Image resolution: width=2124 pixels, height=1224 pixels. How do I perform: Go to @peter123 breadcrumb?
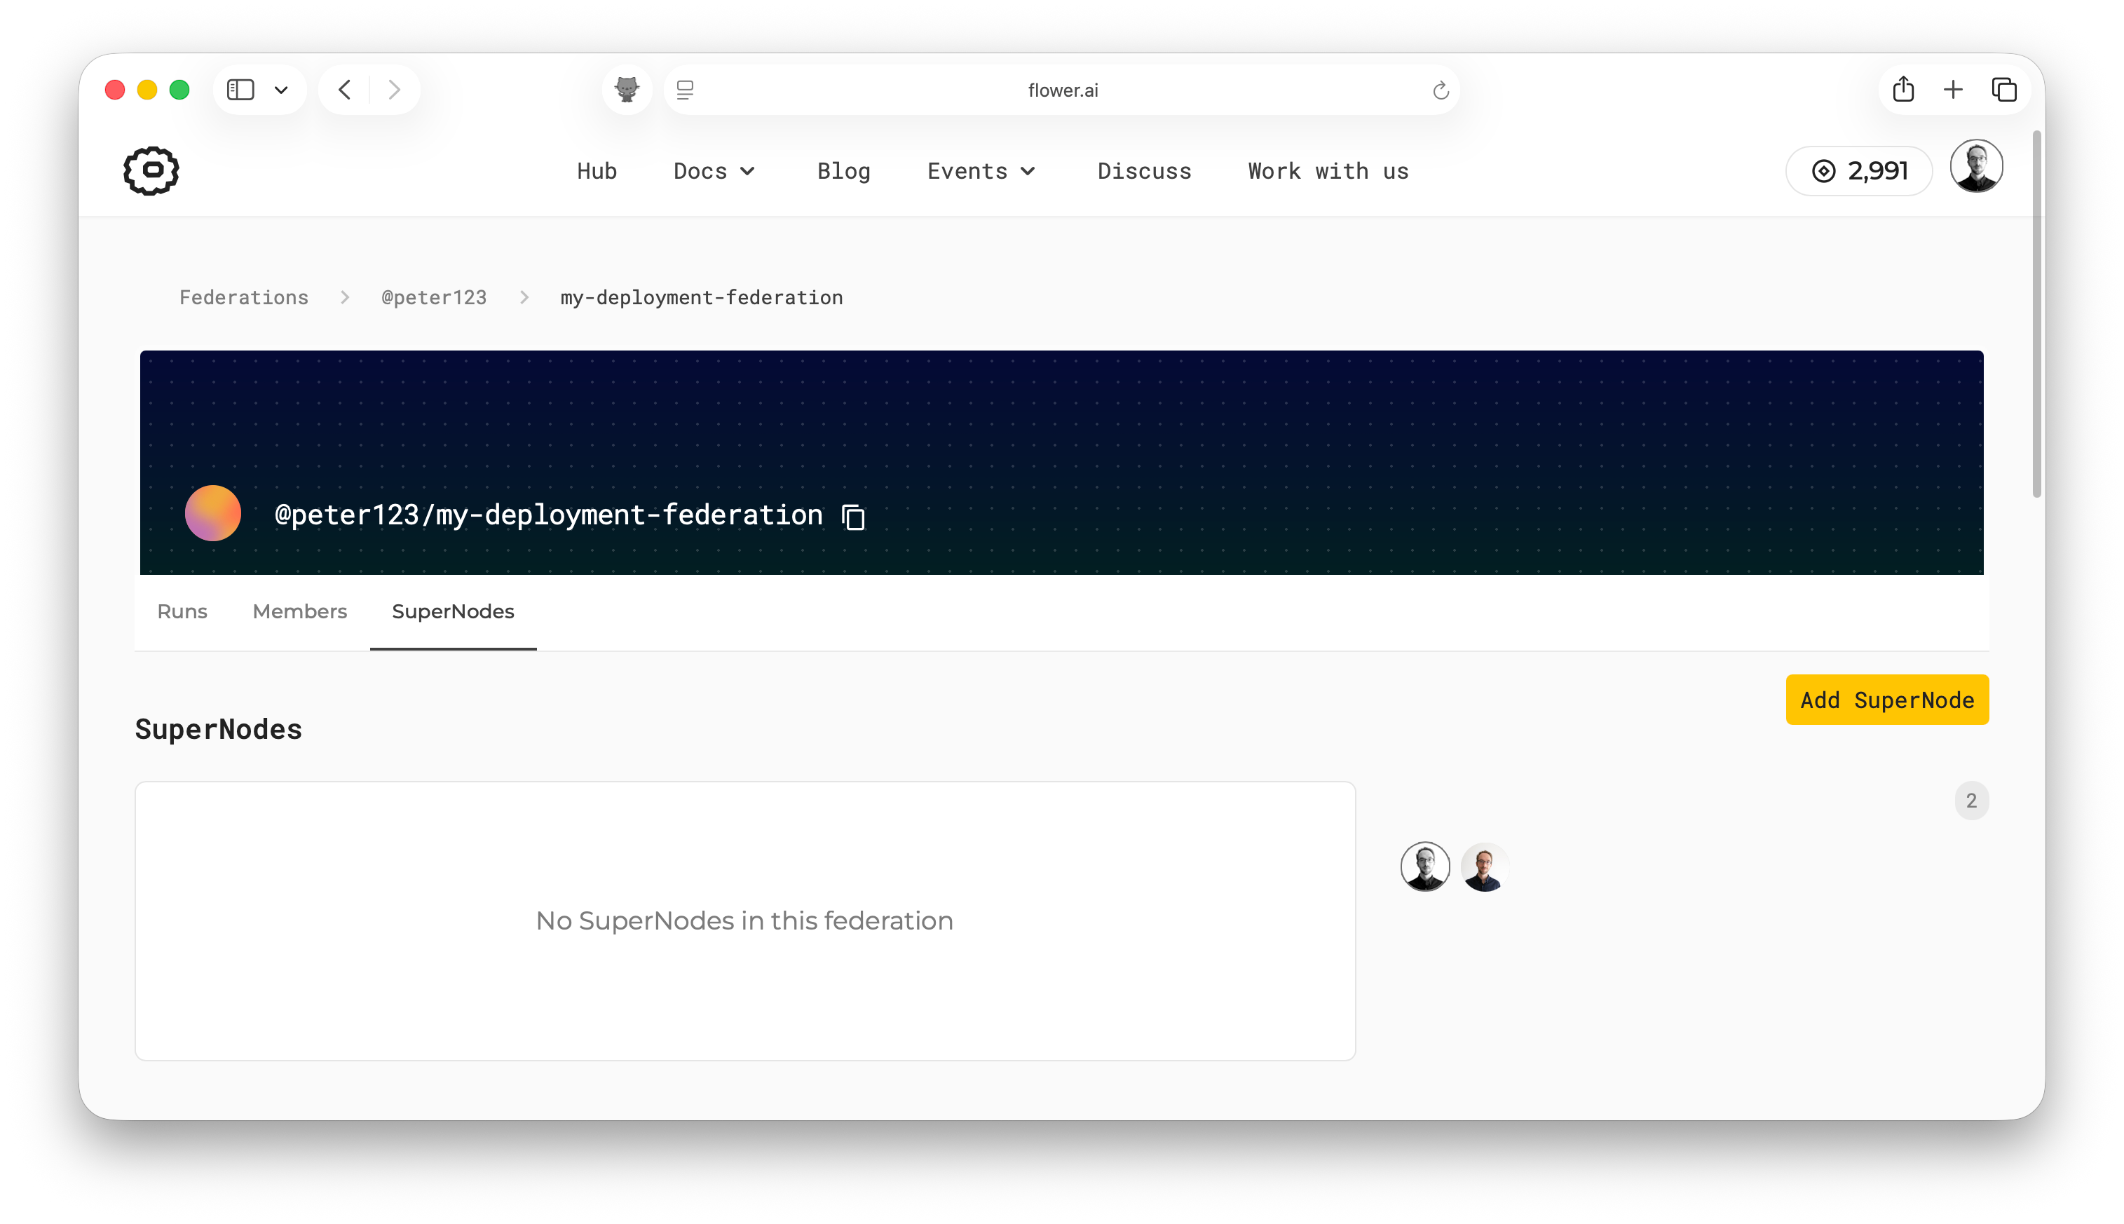tap(434, 297)
